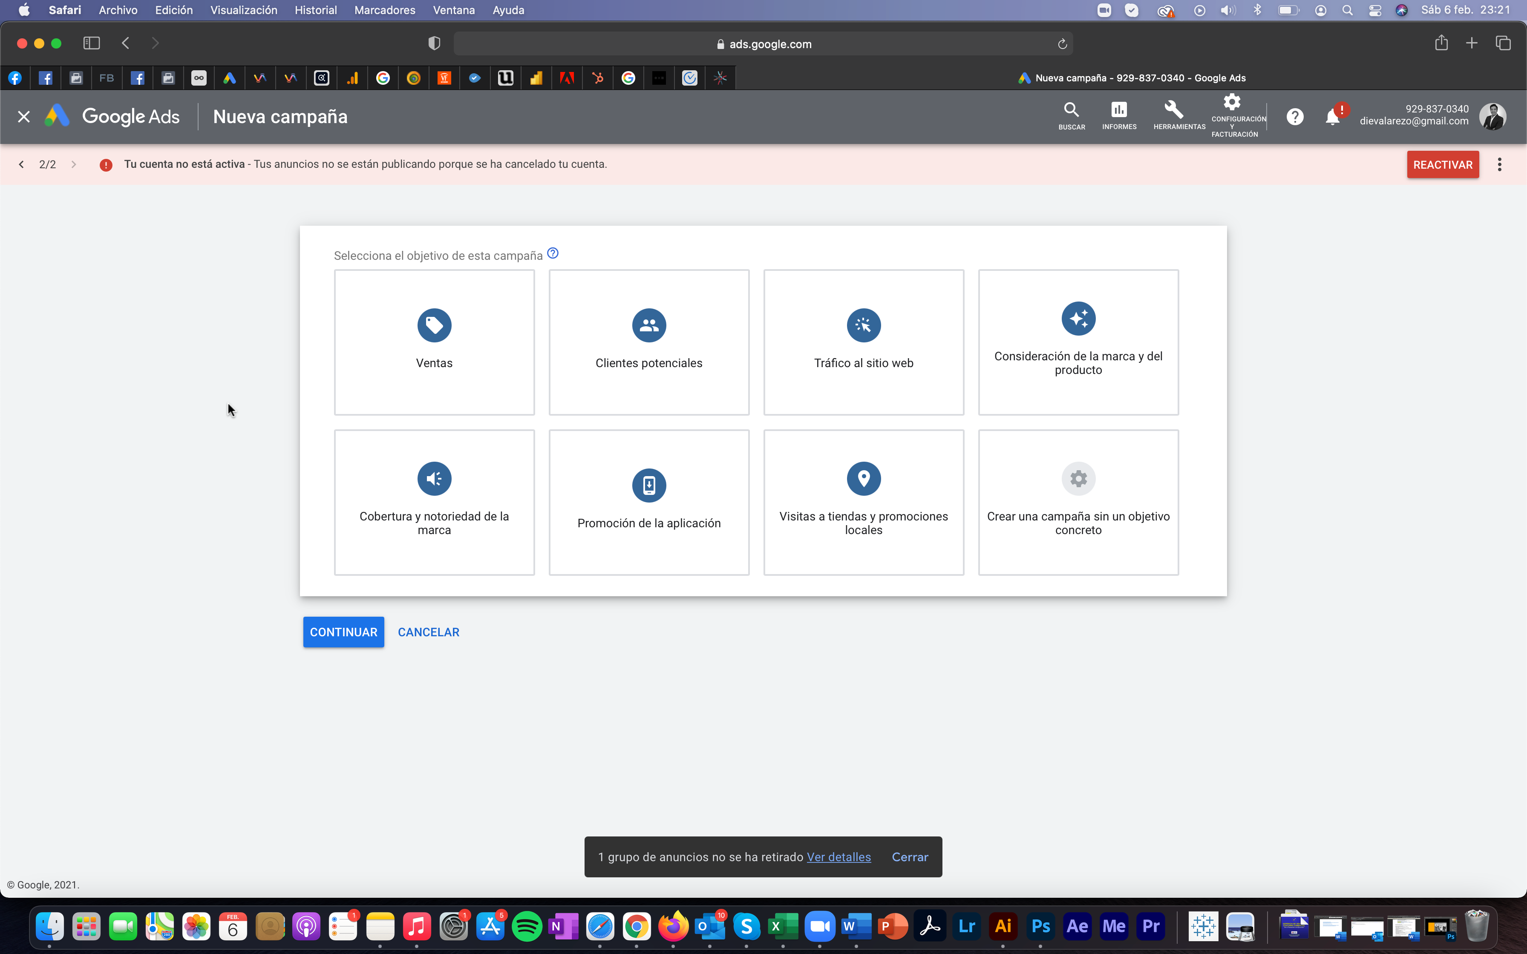
Task: Open the Google Ads pinned tab
Action: pyautogui.click(x=229, y=78)
